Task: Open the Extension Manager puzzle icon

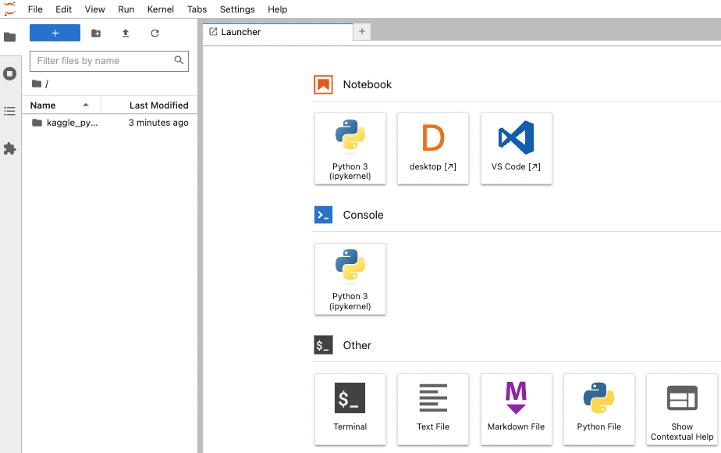Action: 9,148
